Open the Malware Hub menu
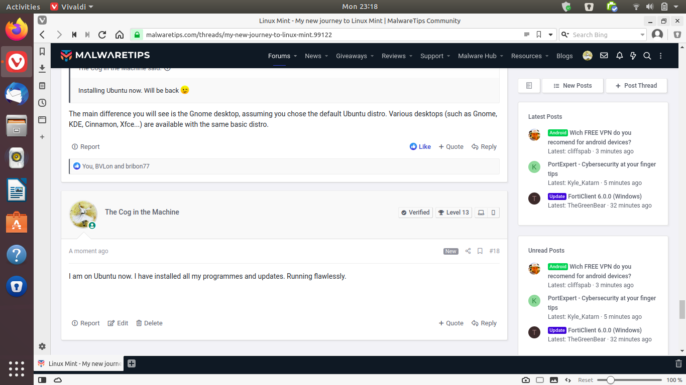Viewport: 686px width, 385px height. coord(477,56)
